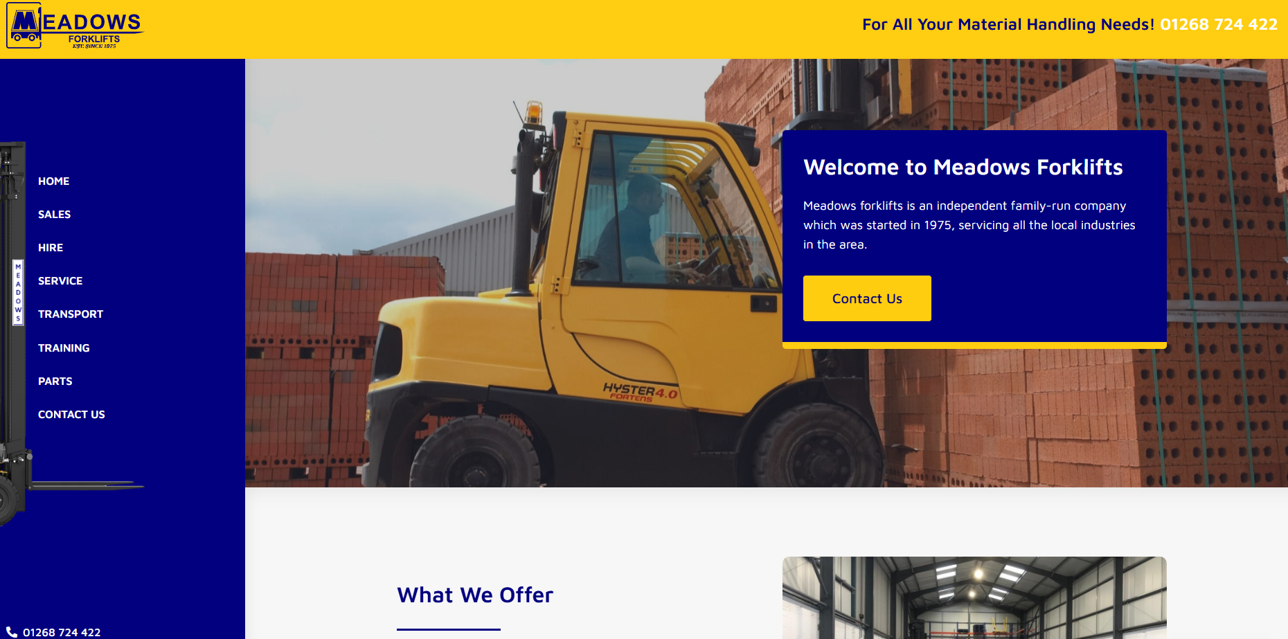The height and width of the screenshot is (639, 1288).
Task: Click the Meadows Forklifts logo
Action: coord(74,26)
